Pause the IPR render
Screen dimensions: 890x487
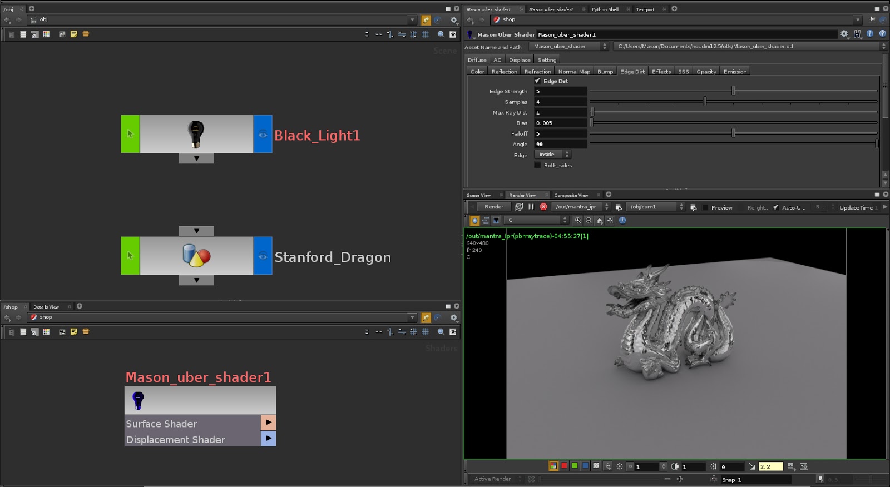point(531,207)
